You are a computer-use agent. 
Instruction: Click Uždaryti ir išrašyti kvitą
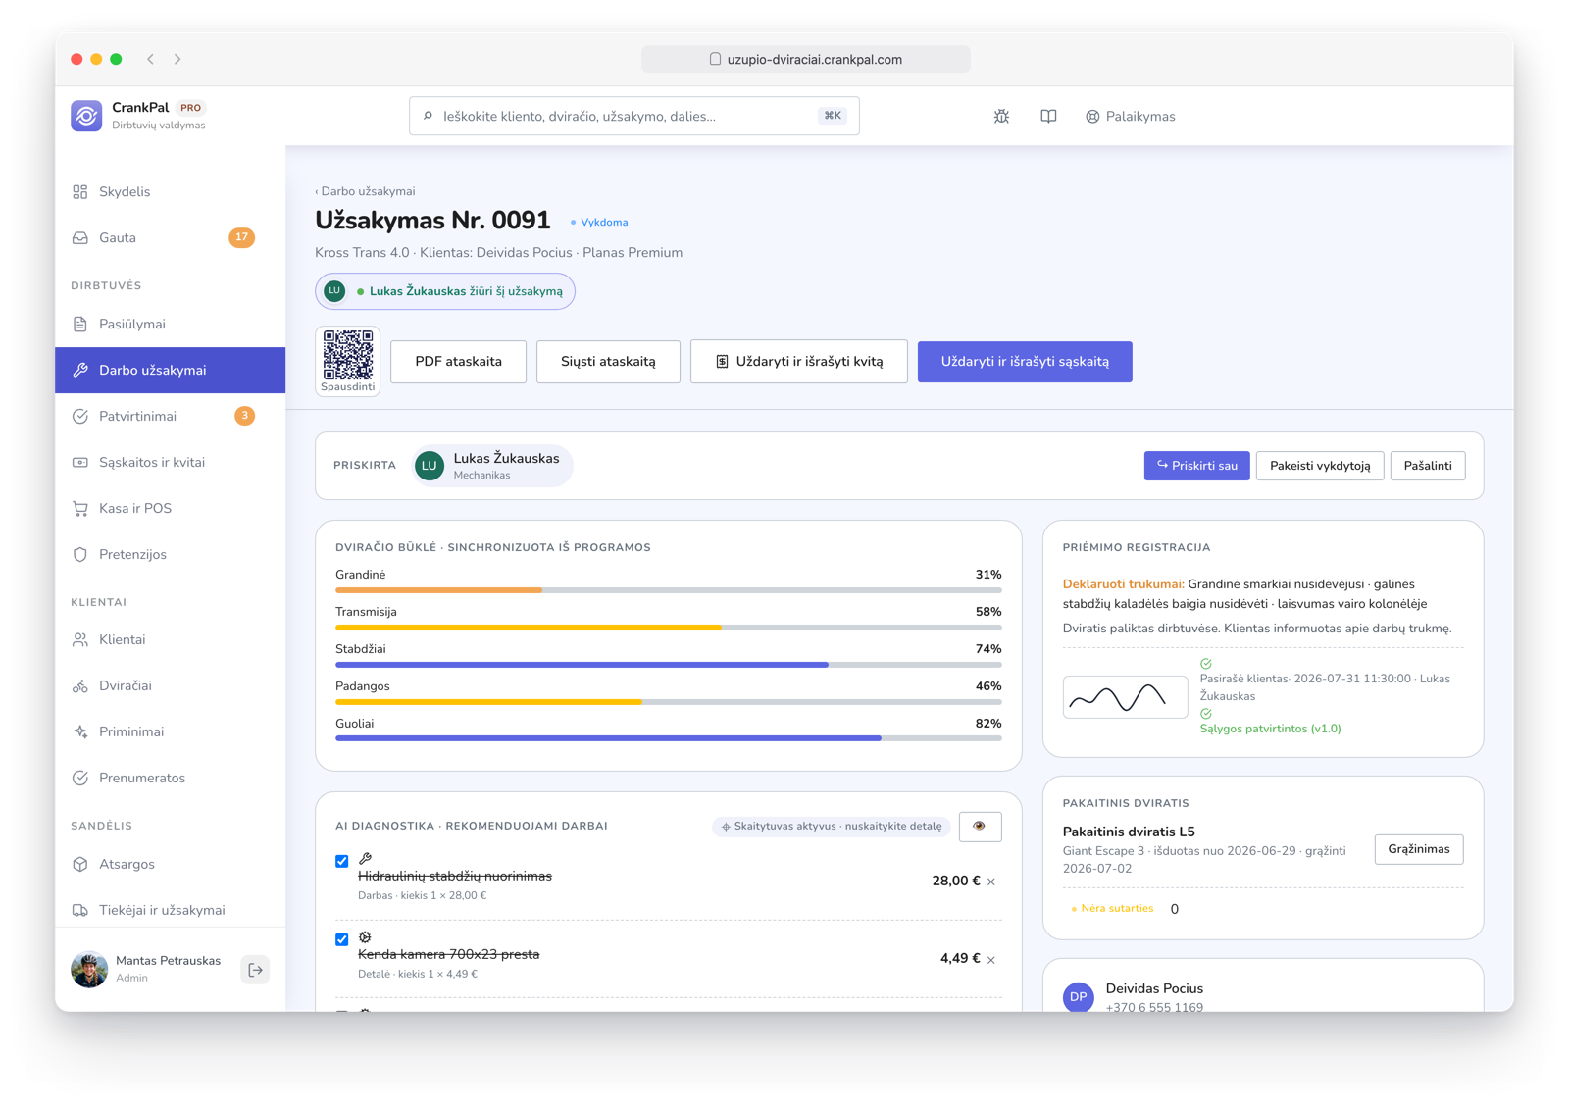tap(799, 362)
